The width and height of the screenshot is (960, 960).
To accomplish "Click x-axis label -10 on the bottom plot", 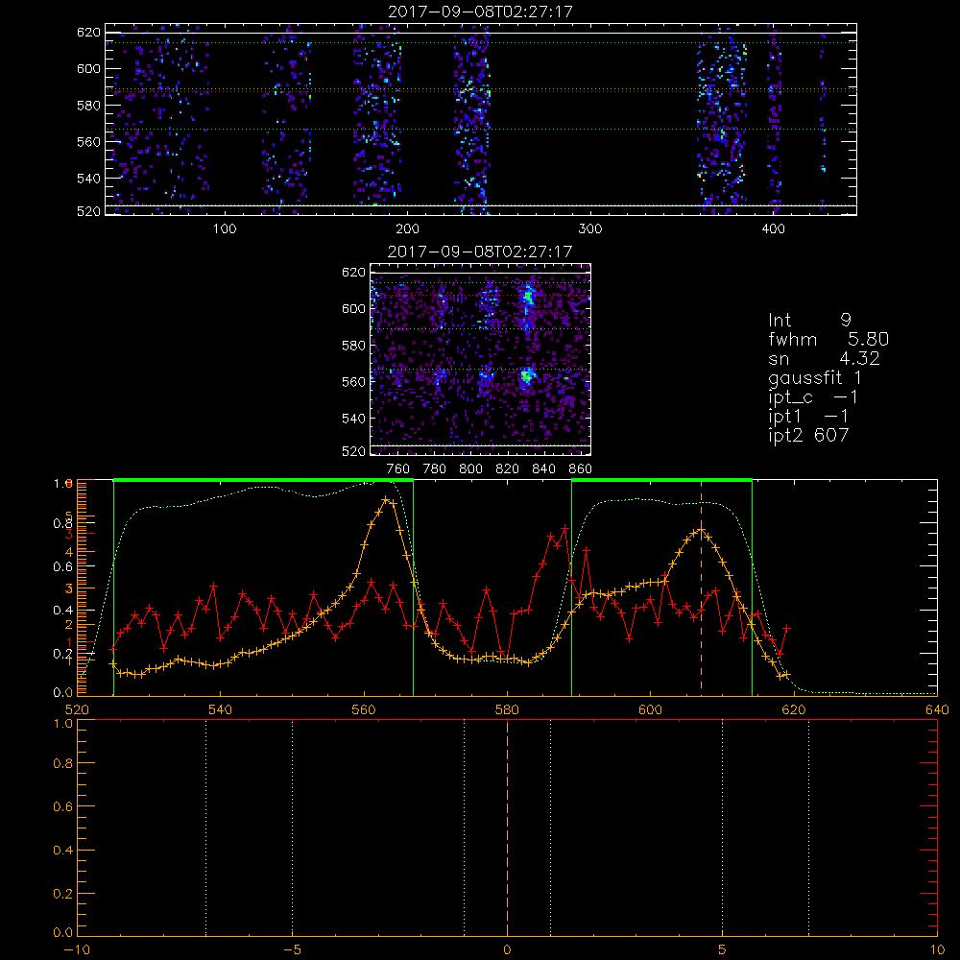I will point(77,949).
